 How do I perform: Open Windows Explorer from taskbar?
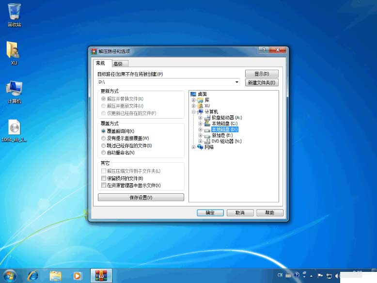pyautogui.click(x=55, y=276)
